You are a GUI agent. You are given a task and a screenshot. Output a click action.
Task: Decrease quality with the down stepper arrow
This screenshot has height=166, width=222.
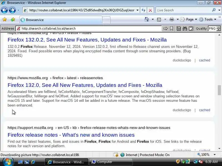[x=219, y=30]
